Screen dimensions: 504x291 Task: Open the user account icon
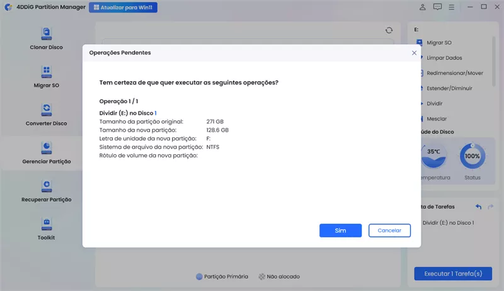point(422,7)
